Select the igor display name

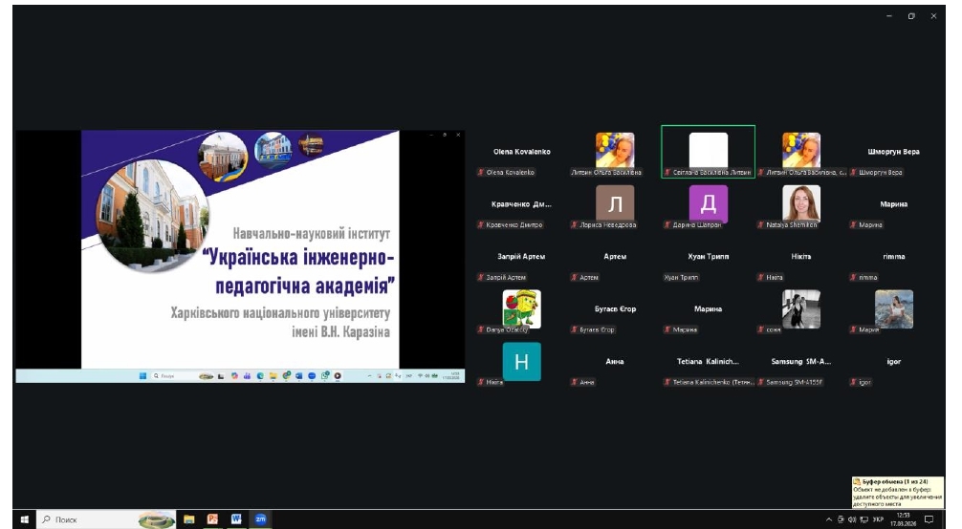click(894, 362)
